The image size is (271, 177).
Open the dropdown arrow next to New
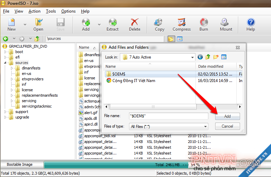point(25,25)
